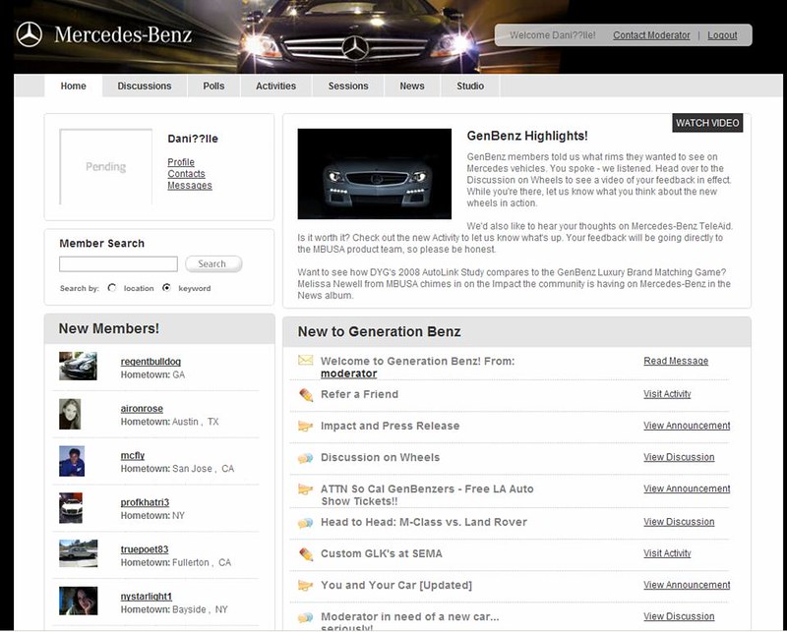Click the speech bubble icon for Discussion on Wheels
Screen dimensions: 787x632
[305, 457]
